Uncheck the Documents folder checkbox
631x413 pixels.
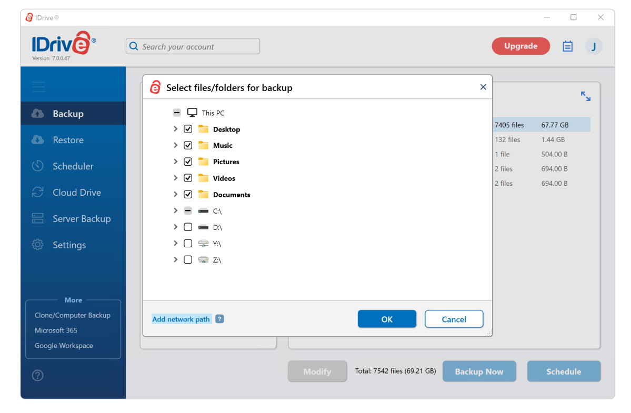click(188, 194)
